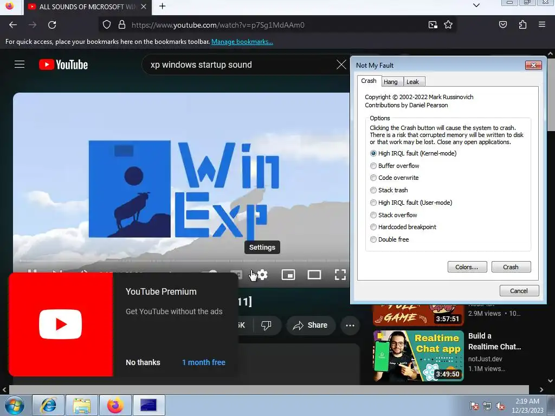Open Windows Start menu orb
The height and width of the screenshot is (416, 555).
pos(14,405)
